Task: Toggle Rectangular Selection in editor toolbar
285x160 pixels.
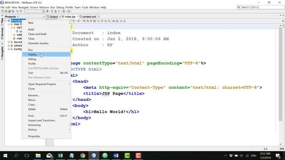Action: (98, 21)
